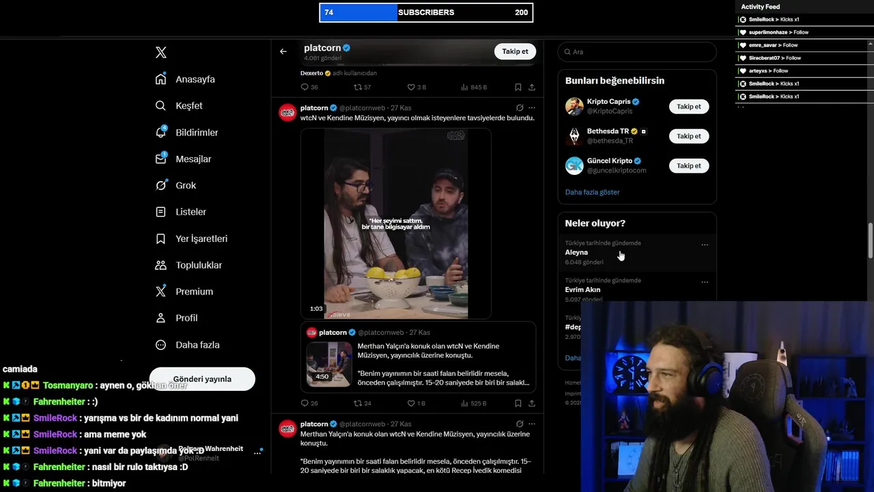
Task: Follow platcorn with header Takip et
Action: pyautogui.click(x=515, y=51)
